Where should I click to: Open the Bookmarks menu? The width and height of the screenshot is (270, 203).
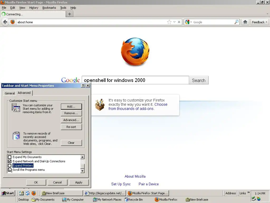click(49, 8)
